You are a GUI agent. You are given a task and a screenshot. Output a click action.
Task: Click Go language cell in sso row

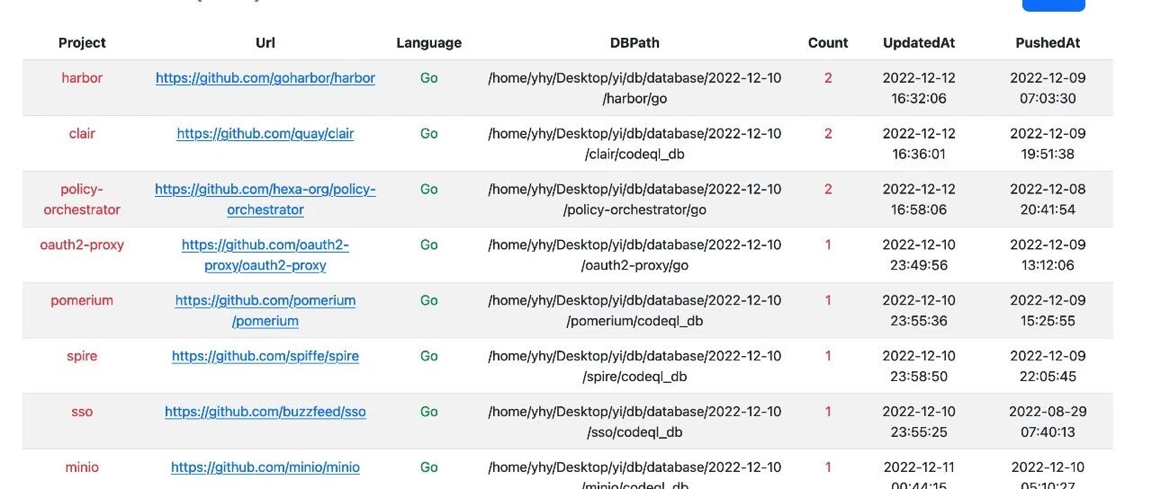(x=429, y=413)
